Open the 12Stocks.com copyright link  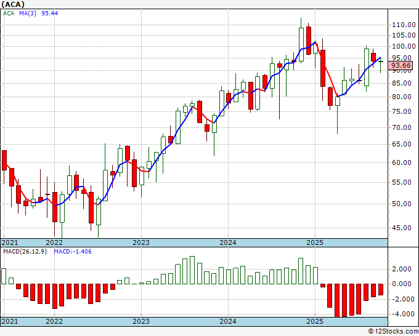click(393, 332)
